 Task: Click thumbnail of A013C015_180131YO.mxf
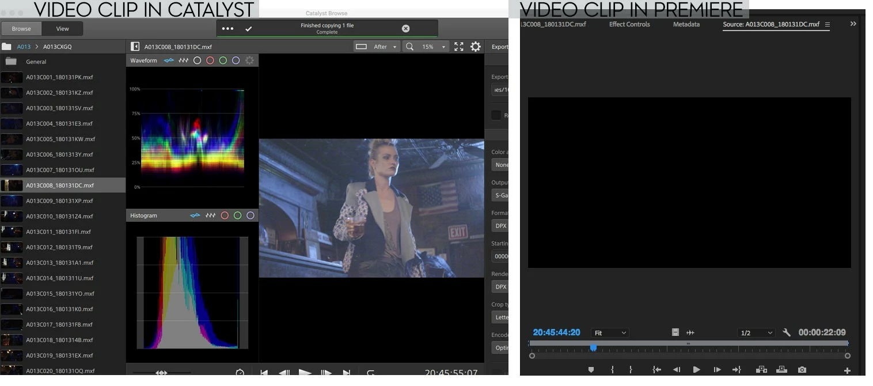12,293
